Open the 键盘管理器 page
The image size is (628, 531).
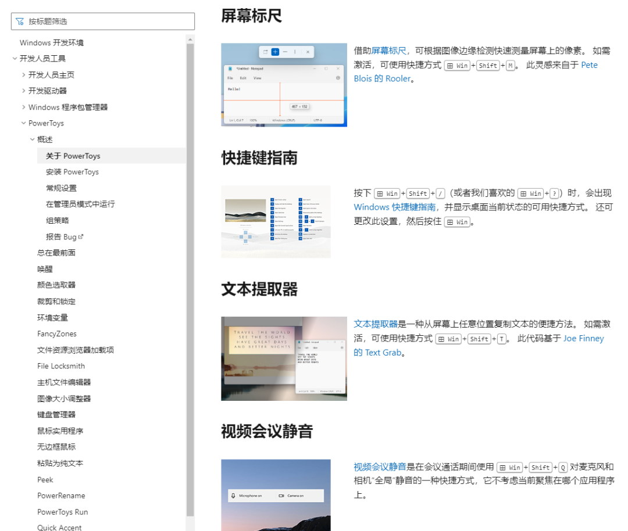[x=56, y=415]
